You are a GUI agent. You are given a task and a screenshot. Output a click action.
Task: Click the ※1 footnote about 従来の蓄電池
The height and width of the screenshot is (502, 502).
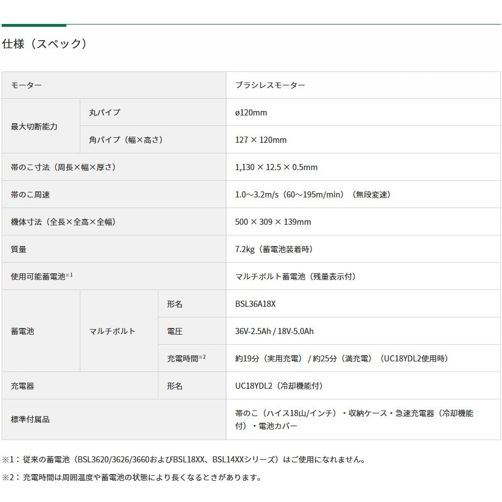(184, 460)
